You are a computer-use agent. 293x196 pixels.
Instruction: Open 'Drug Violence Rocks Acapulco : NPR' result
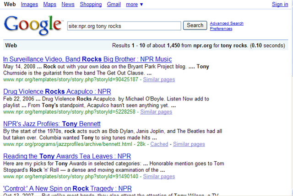click(x=57, y=91)
